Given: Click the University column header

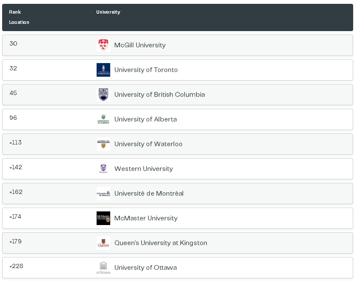Looking at the screenshot, I should pyautogui.click(x=108, y=12).
